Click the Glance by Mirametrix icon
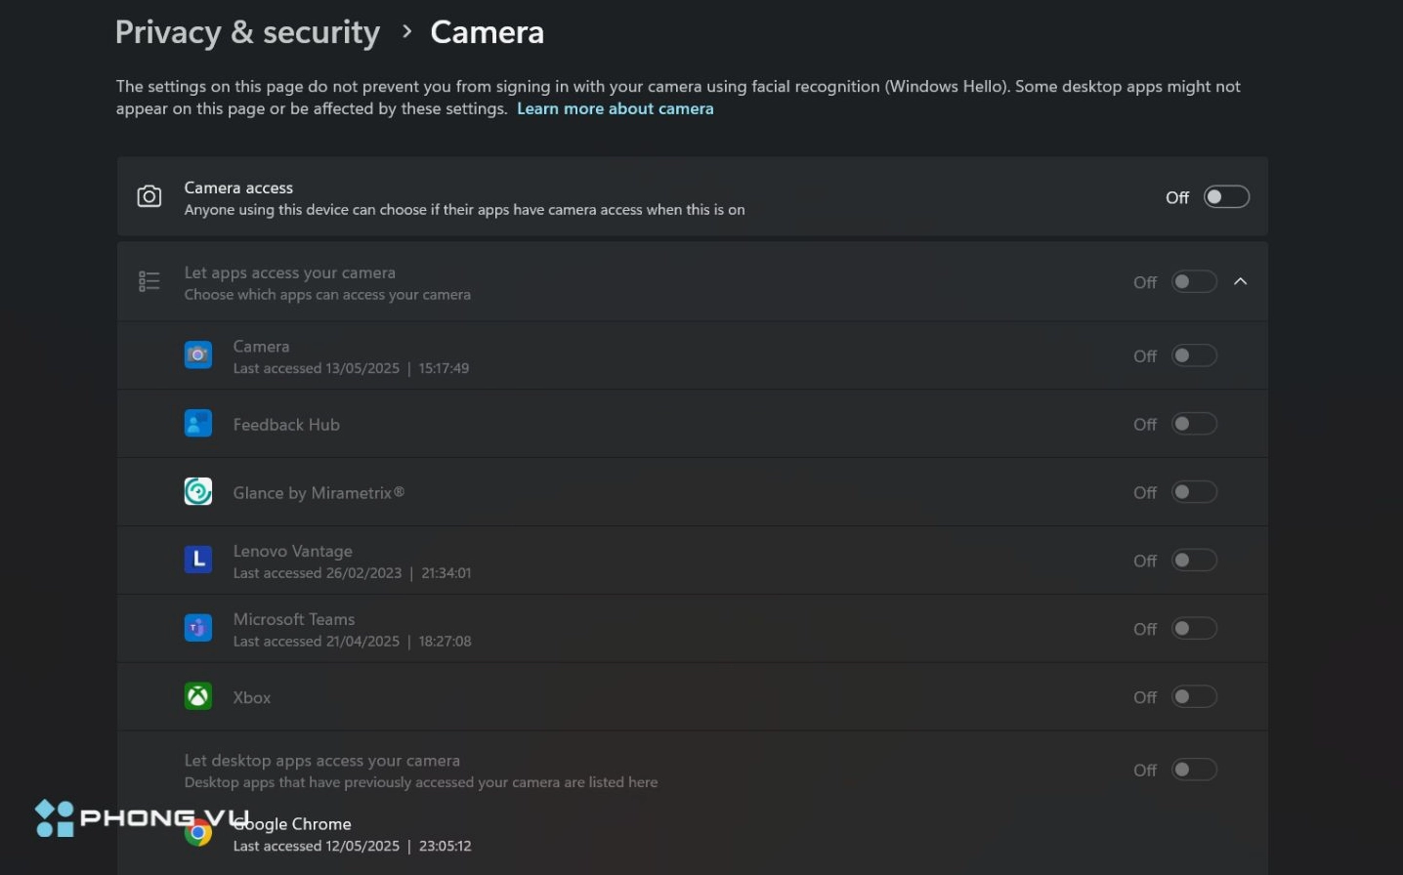1403x875 pixels. [198, 491]
